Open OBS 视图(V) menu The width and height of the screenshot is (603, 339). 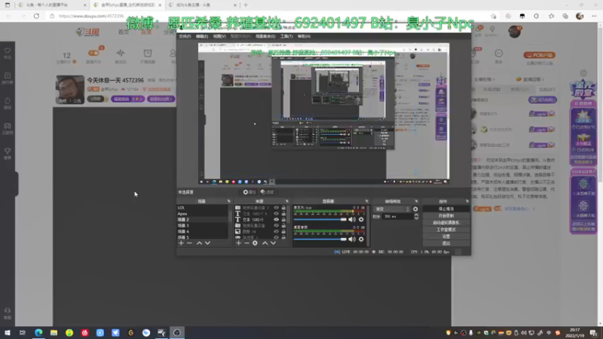coord(219,36)
